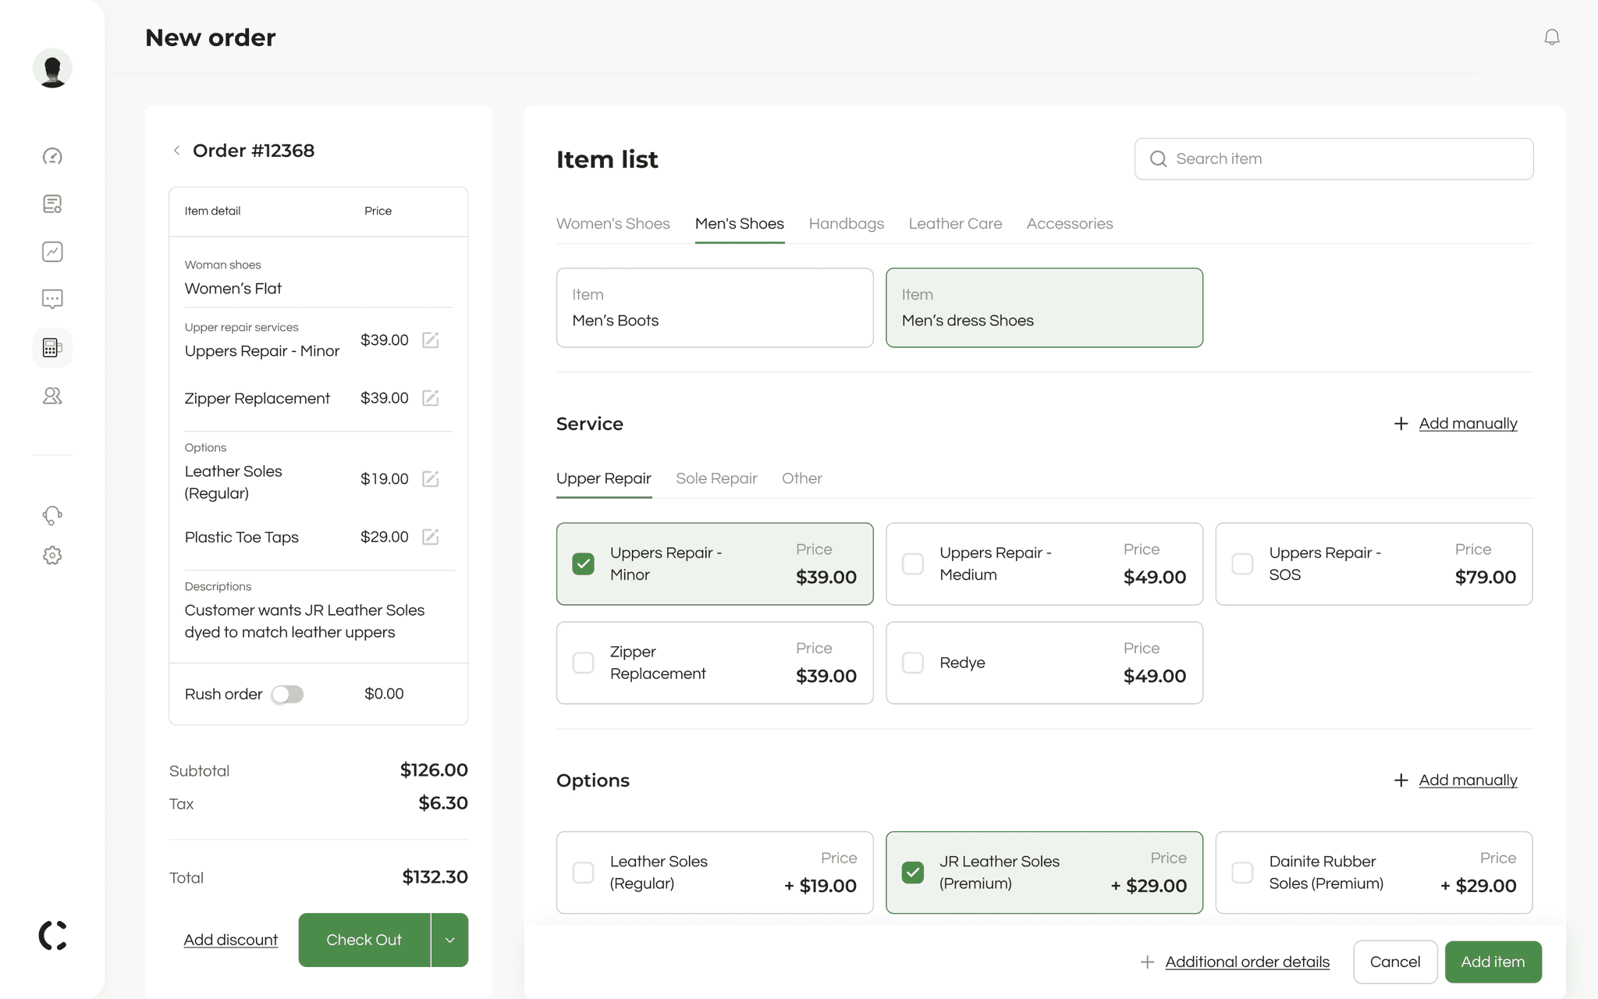Click the notification bell icon
This screenshot has height=999, width=1598.
[x=1551, y=37]
